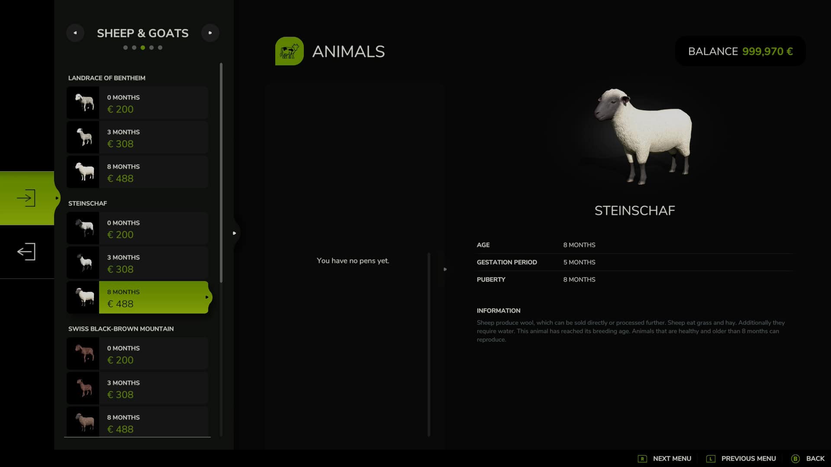Click small arrow beside pens panel
831x467 pixels.
pyautogui.click(x=445, y=269)
